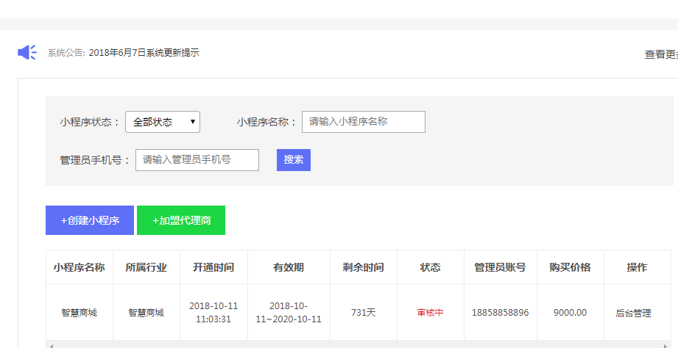The height and width of the screenshot is (348, 678).
Task: Click the +创建小程序 button
Action: tap(90, 220)
